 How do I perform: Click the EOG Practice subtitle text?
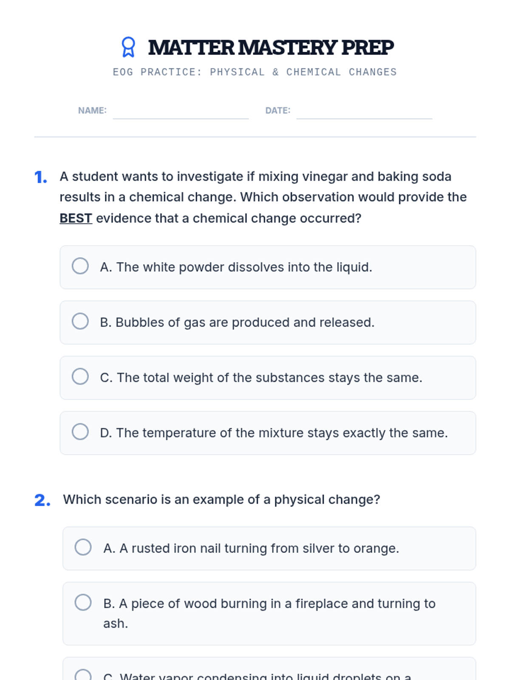point(255,72)
